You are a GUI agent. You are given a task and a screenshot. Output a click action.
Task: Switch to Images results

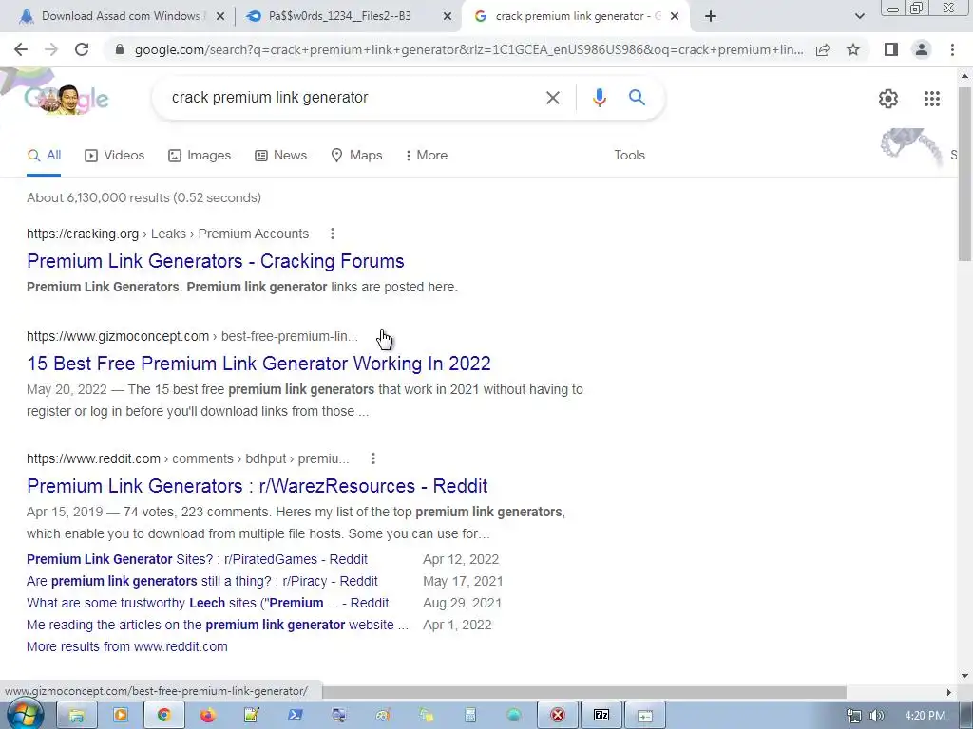(200, 155)
